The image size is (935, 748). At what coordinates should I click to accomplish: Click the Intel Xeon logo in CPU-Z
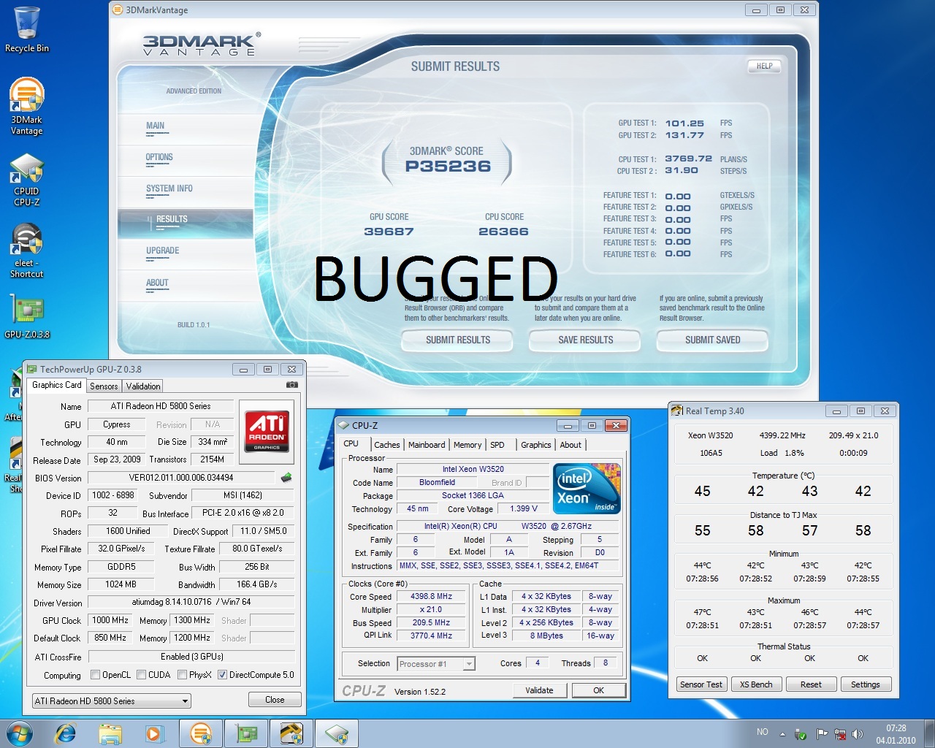(587, 489)
